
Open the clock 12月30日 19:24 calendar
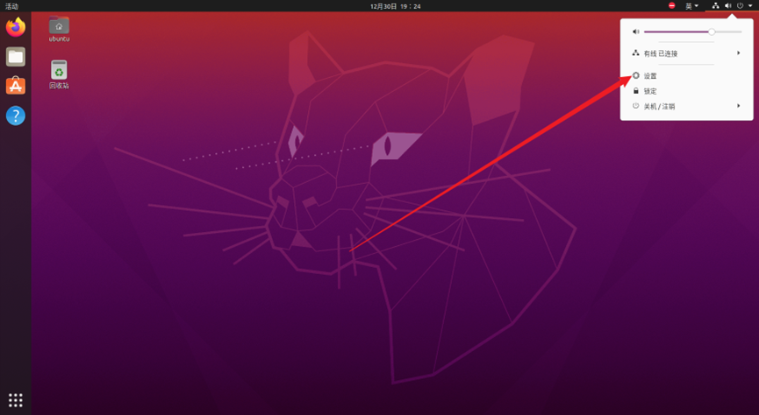click(x=396, y=6)
